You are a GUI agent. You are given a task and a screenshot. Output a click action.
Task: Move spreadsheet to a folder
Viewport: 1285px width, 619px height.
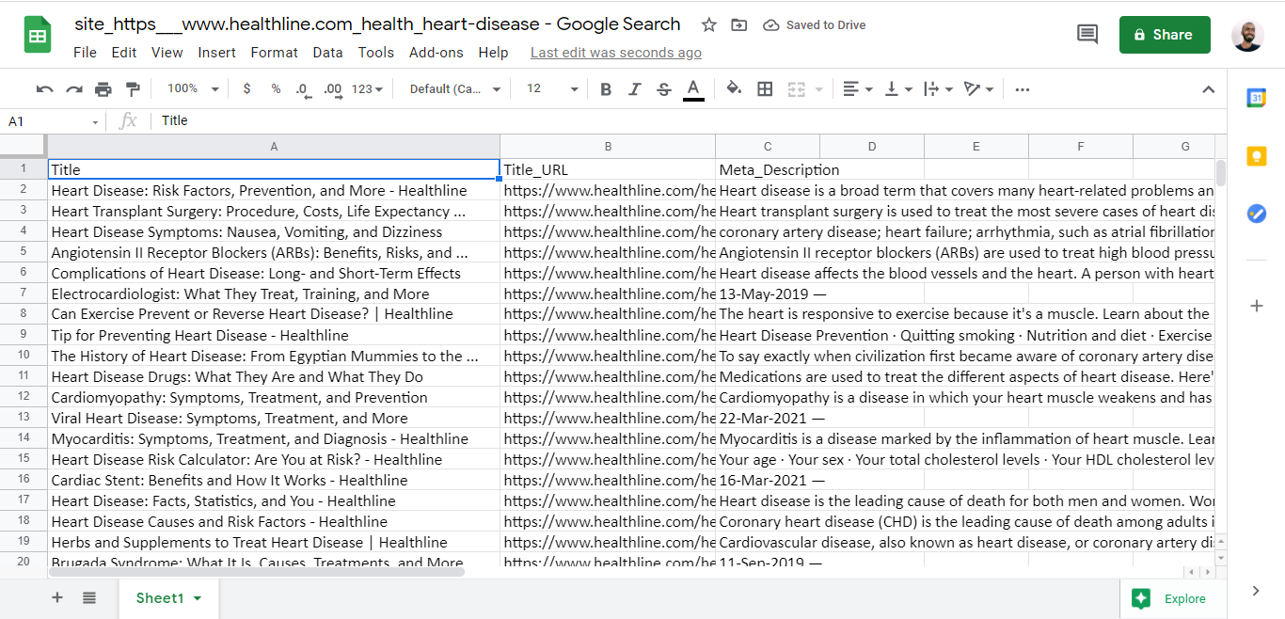tap(739, 25)
